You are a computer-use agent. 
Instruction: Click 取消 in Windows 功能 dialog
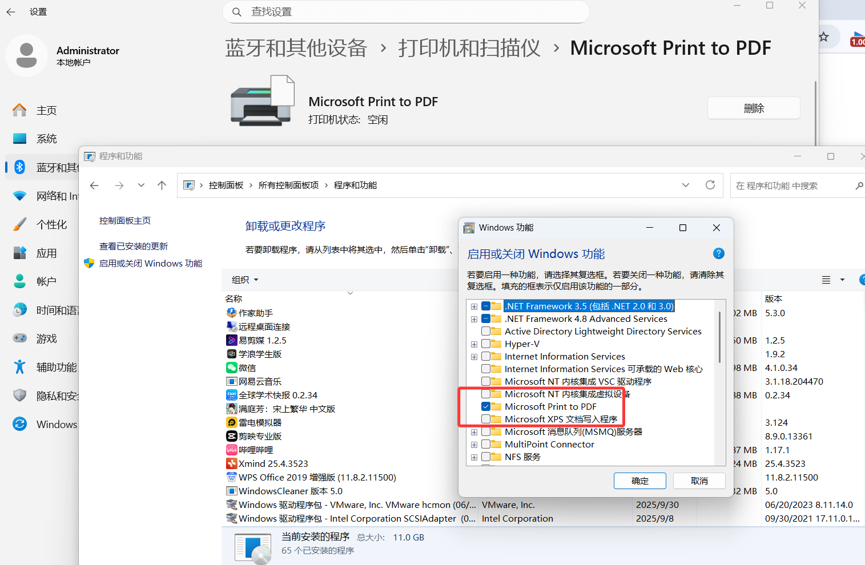coord(699,481)
